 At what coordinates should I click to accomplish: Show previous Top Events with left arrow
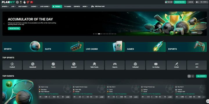[x=189, y=76]
